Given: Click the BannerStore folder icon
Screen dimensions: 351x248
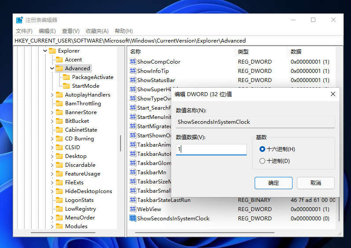Looking at the screenshot, I should 59,112.
